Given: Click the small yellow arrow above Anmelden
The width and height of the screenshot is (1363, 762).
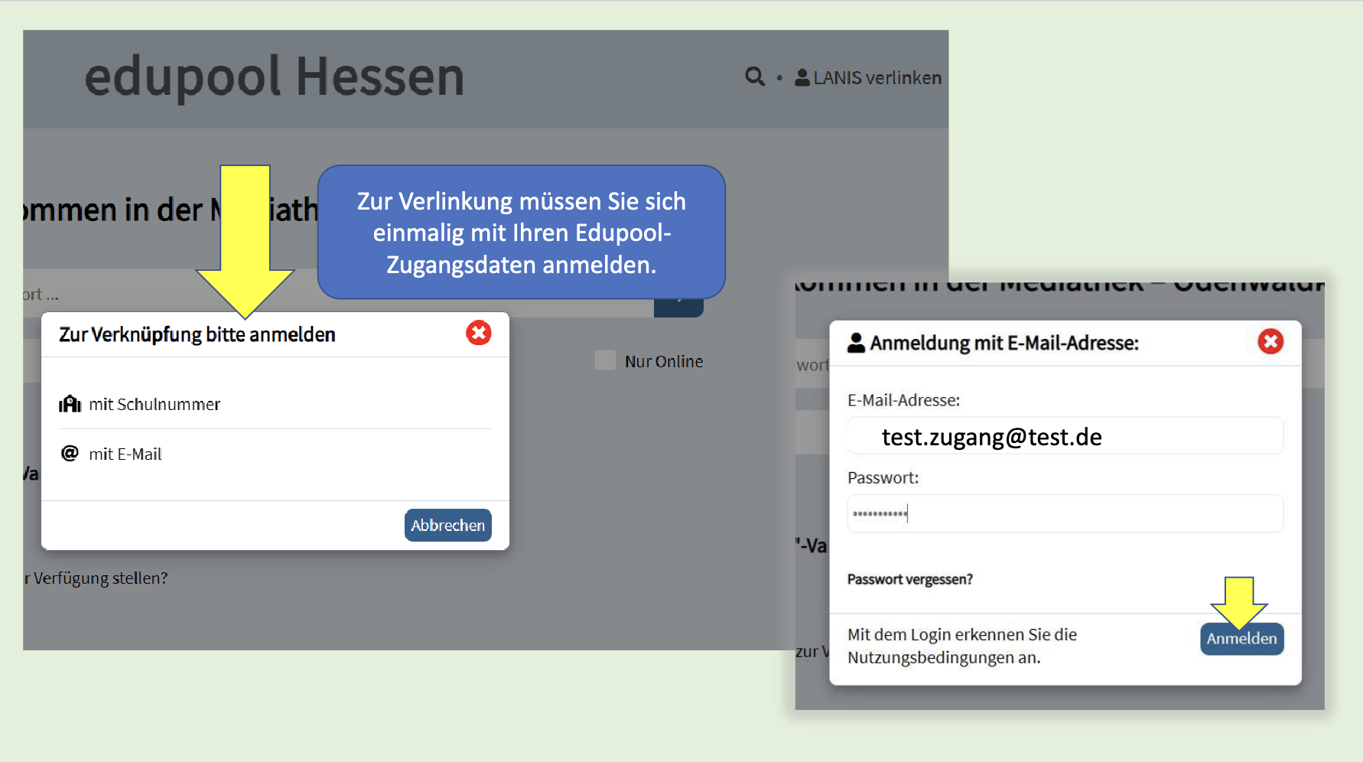Looking at the screenshot, I should 1238,602.
